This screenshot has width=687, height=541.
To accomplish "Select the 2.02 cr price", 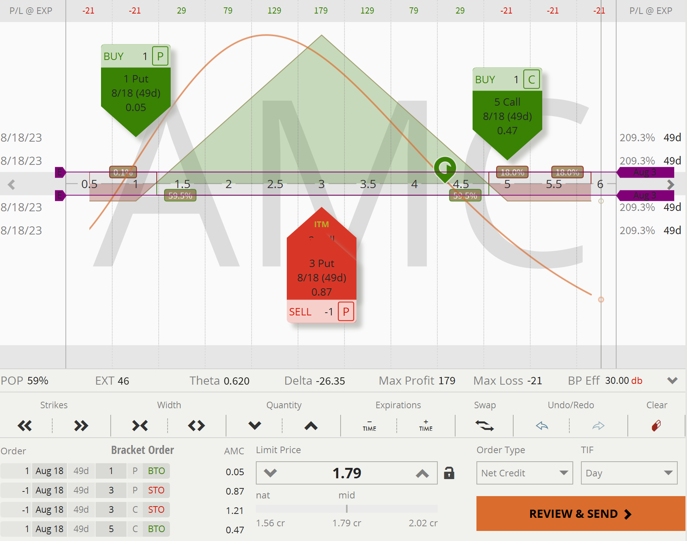I will click(x=423, y=523).
